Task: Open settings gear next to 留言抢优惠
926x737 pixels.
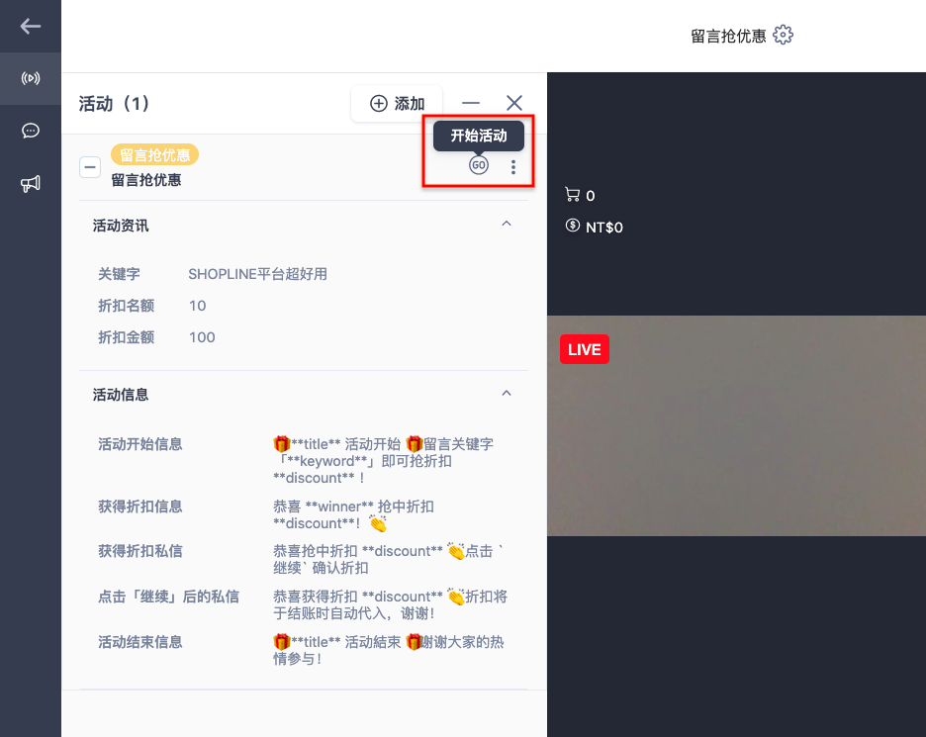Action: pos(784,35)
